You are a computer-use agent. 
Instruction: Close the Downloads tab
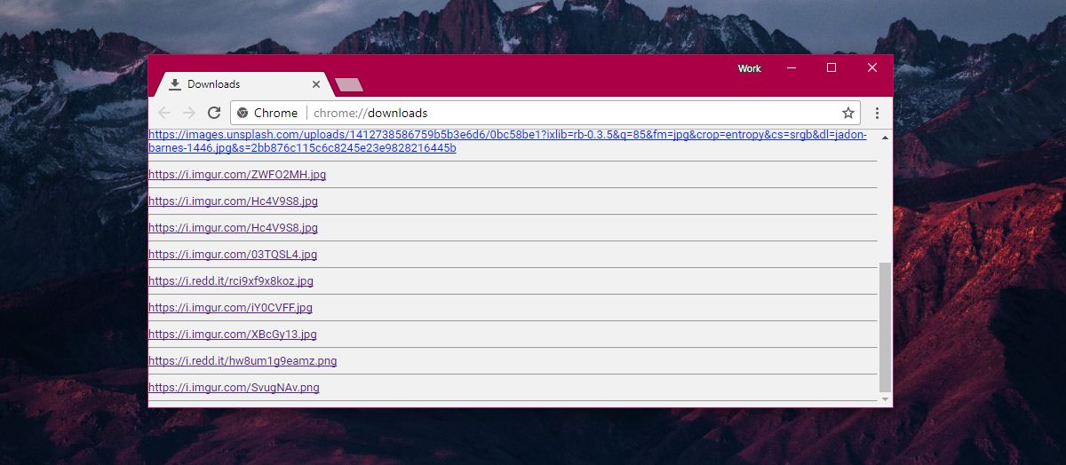coord(316,84)
